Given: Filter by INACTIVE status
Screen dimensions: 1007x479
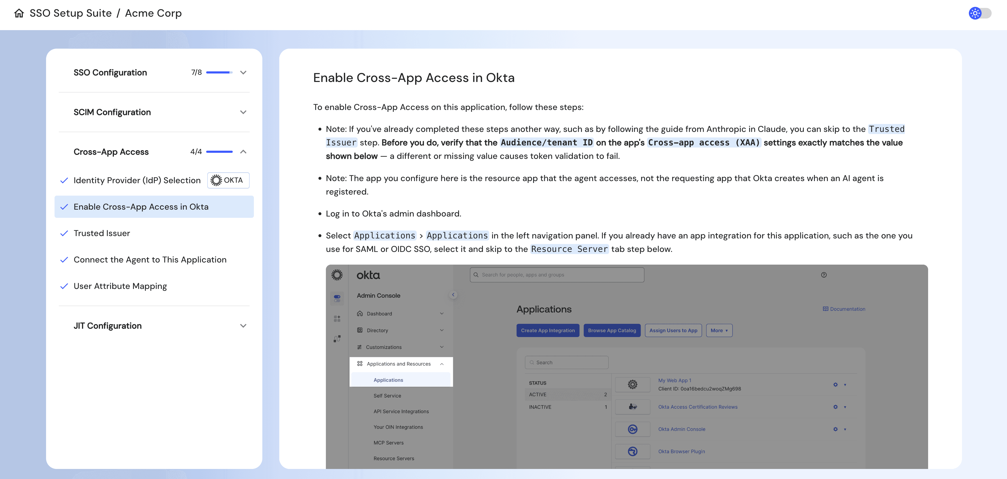Looking at the screenshot, I should [x=568, y=407].
